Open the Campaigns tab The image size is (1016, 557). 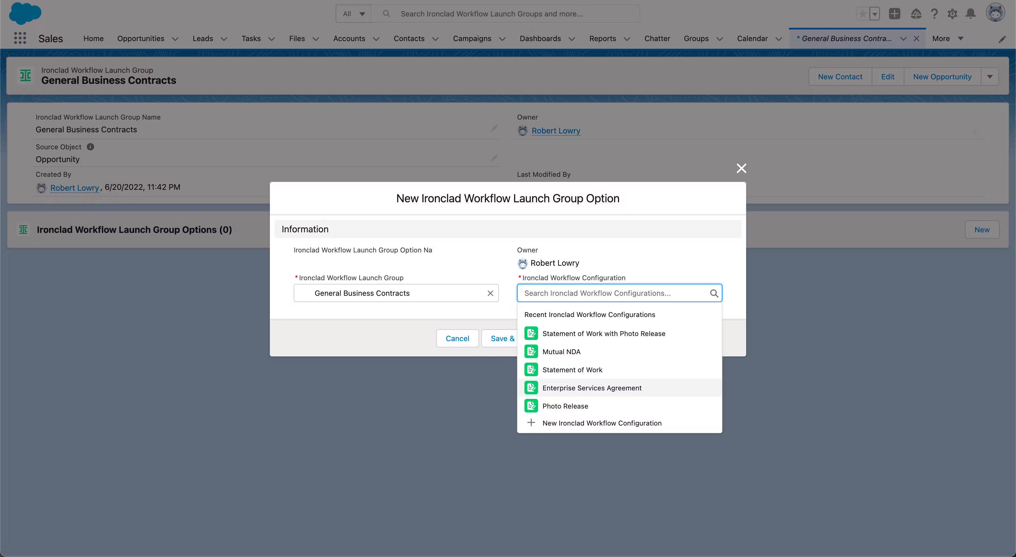(472, 39)
